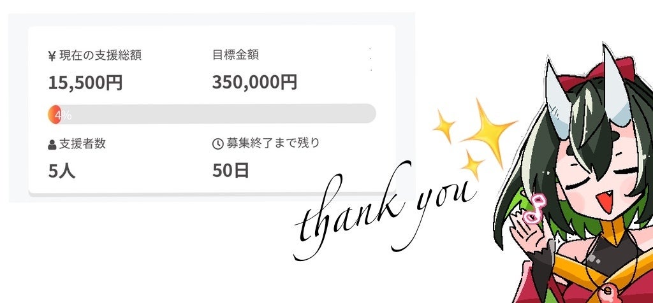This screenshot has width=653, height=303.
Task: Click the 50日 days remaining value
Action: click(231, 171)
